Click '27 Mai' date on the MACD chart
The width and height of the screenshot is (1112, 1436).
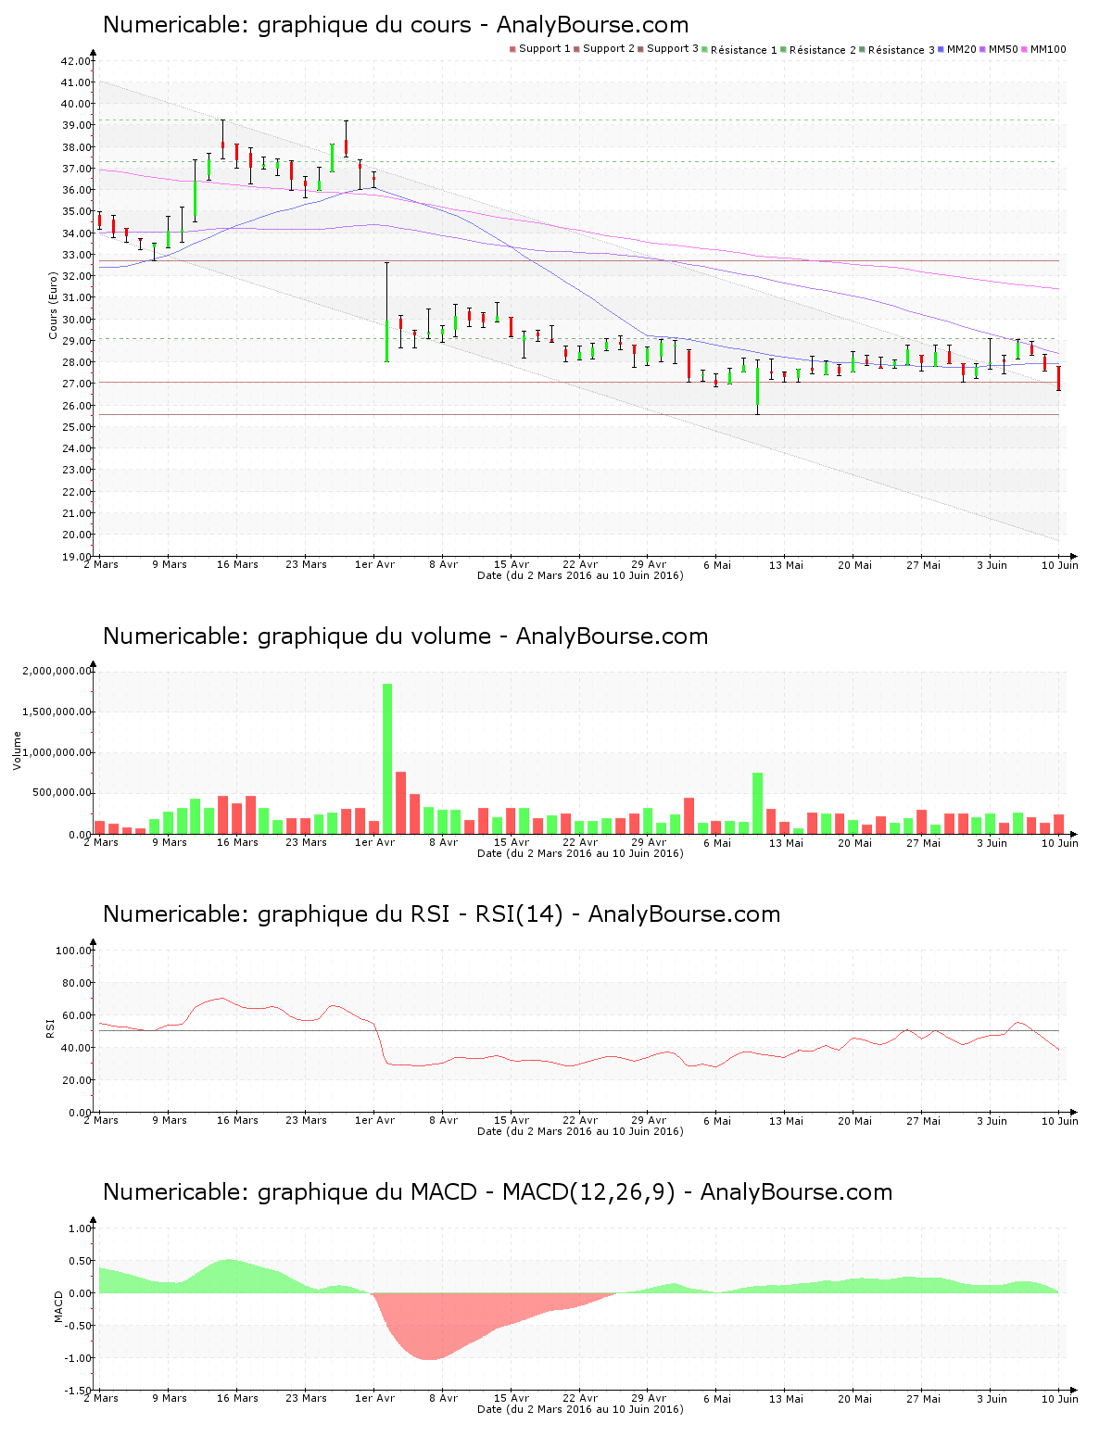tap(923, 1398)
